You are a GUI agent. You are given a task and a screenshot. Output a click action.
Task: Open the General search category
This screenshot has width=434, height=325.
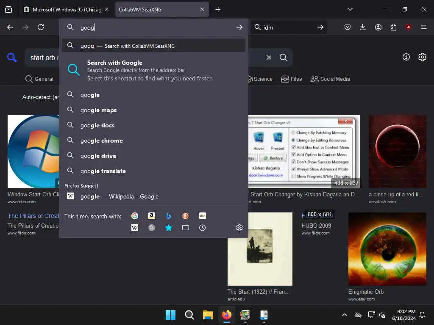tap(39, 79)
